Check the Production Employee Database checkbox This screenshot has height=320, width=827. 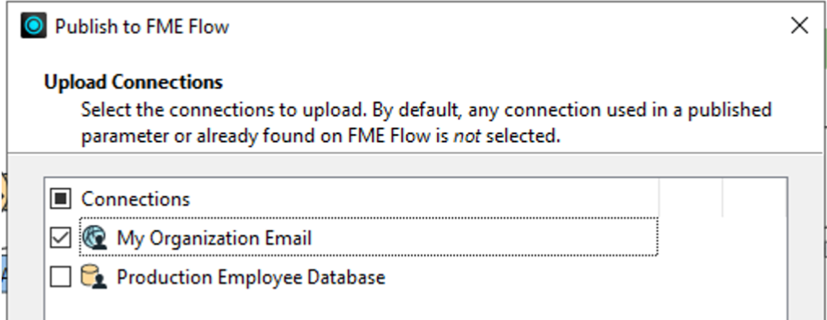click(61, 277)
